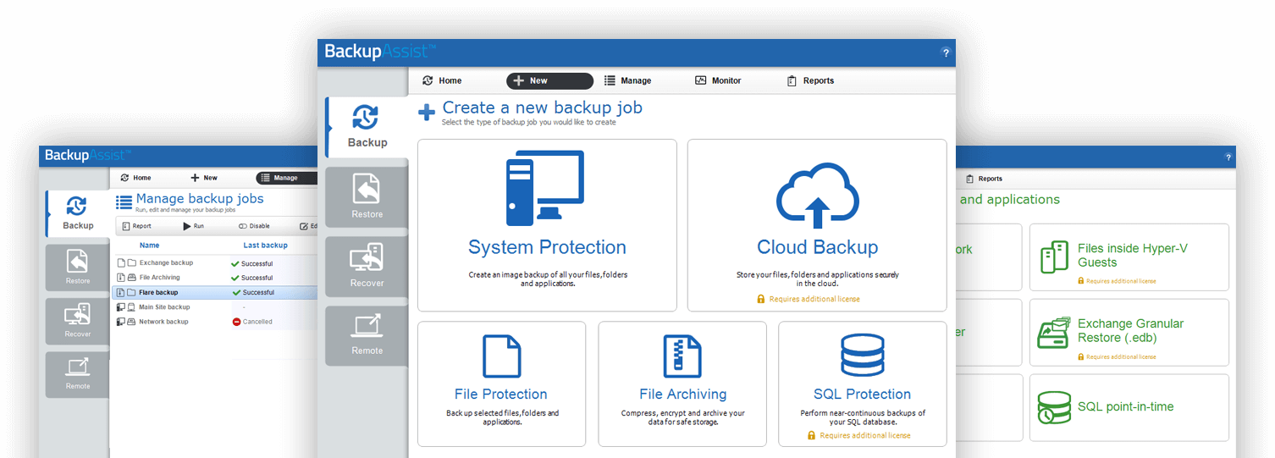
Task: Click SQL Protection 'Requires additional license' note
Action: (x=859, y=435)
